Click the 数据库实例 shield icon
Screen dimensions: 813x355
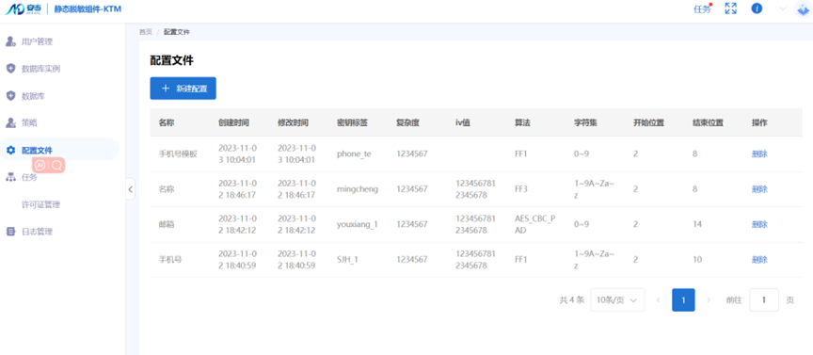10,69
